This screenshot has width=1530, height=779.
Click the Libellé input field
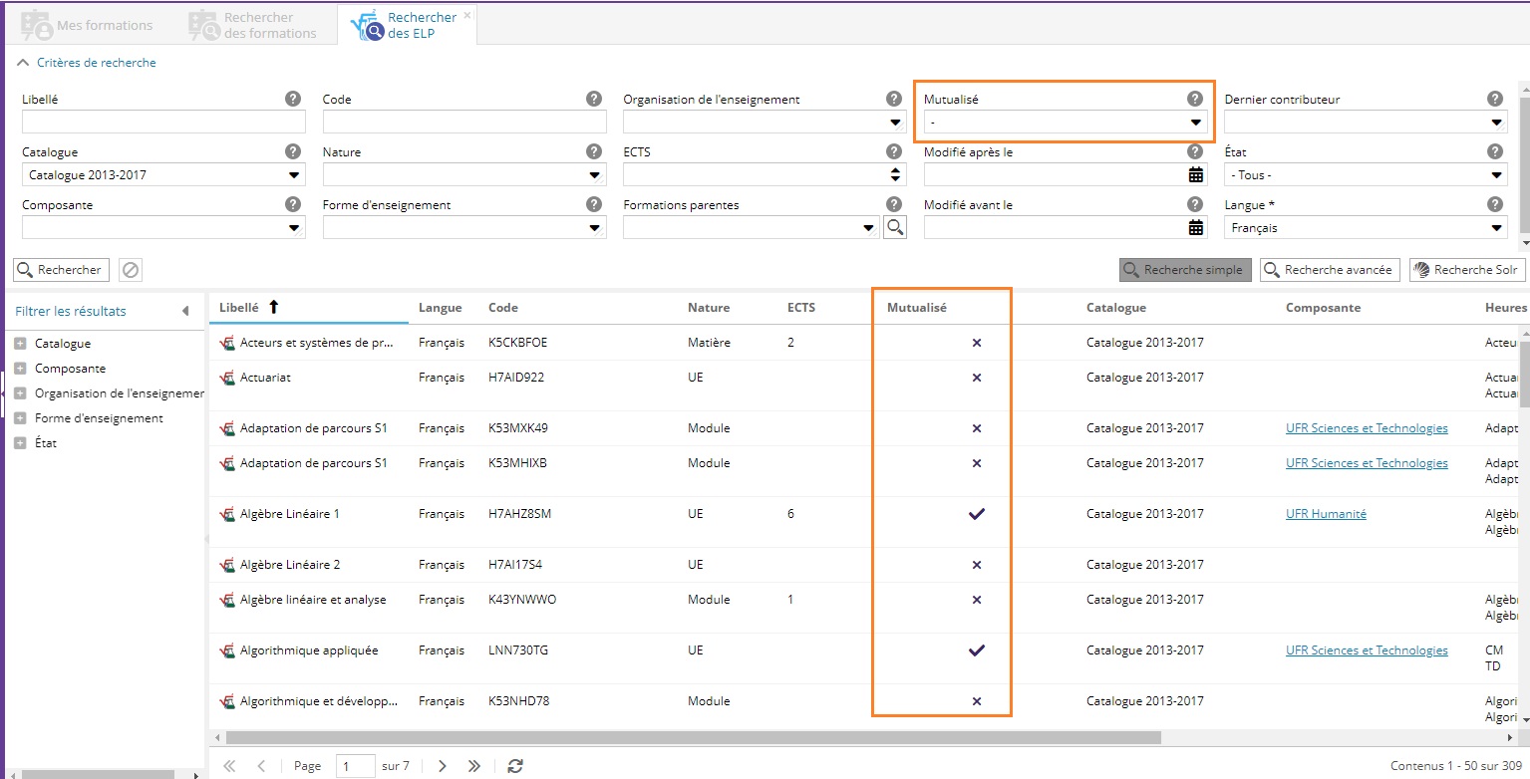pos(163,122)
